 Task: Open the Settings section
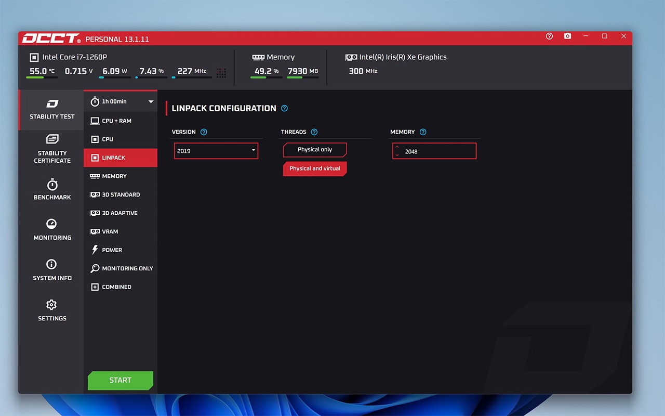coord(52,310)
